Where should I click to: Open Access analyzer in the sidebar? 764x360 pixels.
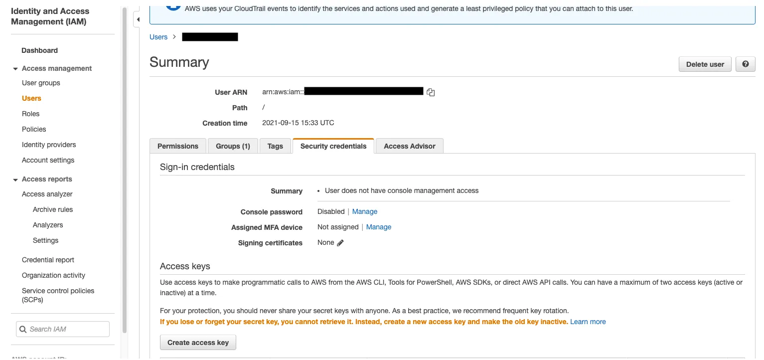pyautogui.click(x=47, y=194)
